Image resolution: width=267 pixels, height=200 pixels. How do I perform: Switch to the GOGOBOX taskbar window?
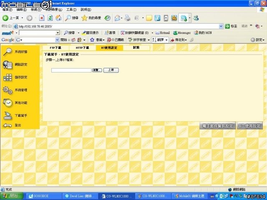(44, 196)
